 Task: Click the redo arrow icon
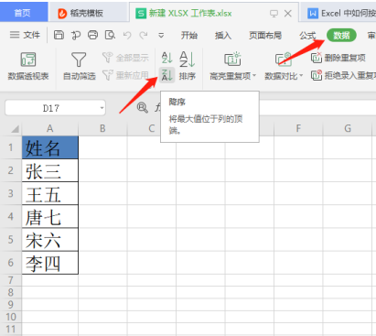(144, 36)
